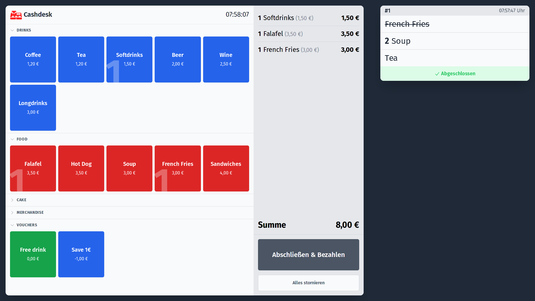
Task: Add a Coffee to the order
Action: point(33,59)
